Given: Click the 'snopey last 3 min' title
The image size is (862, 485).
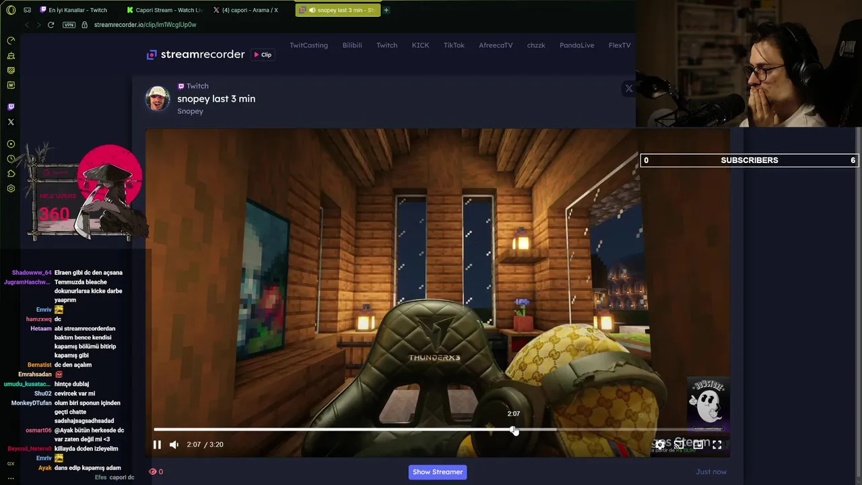Looking at the screenshot, I should click(x=216, y=98).
